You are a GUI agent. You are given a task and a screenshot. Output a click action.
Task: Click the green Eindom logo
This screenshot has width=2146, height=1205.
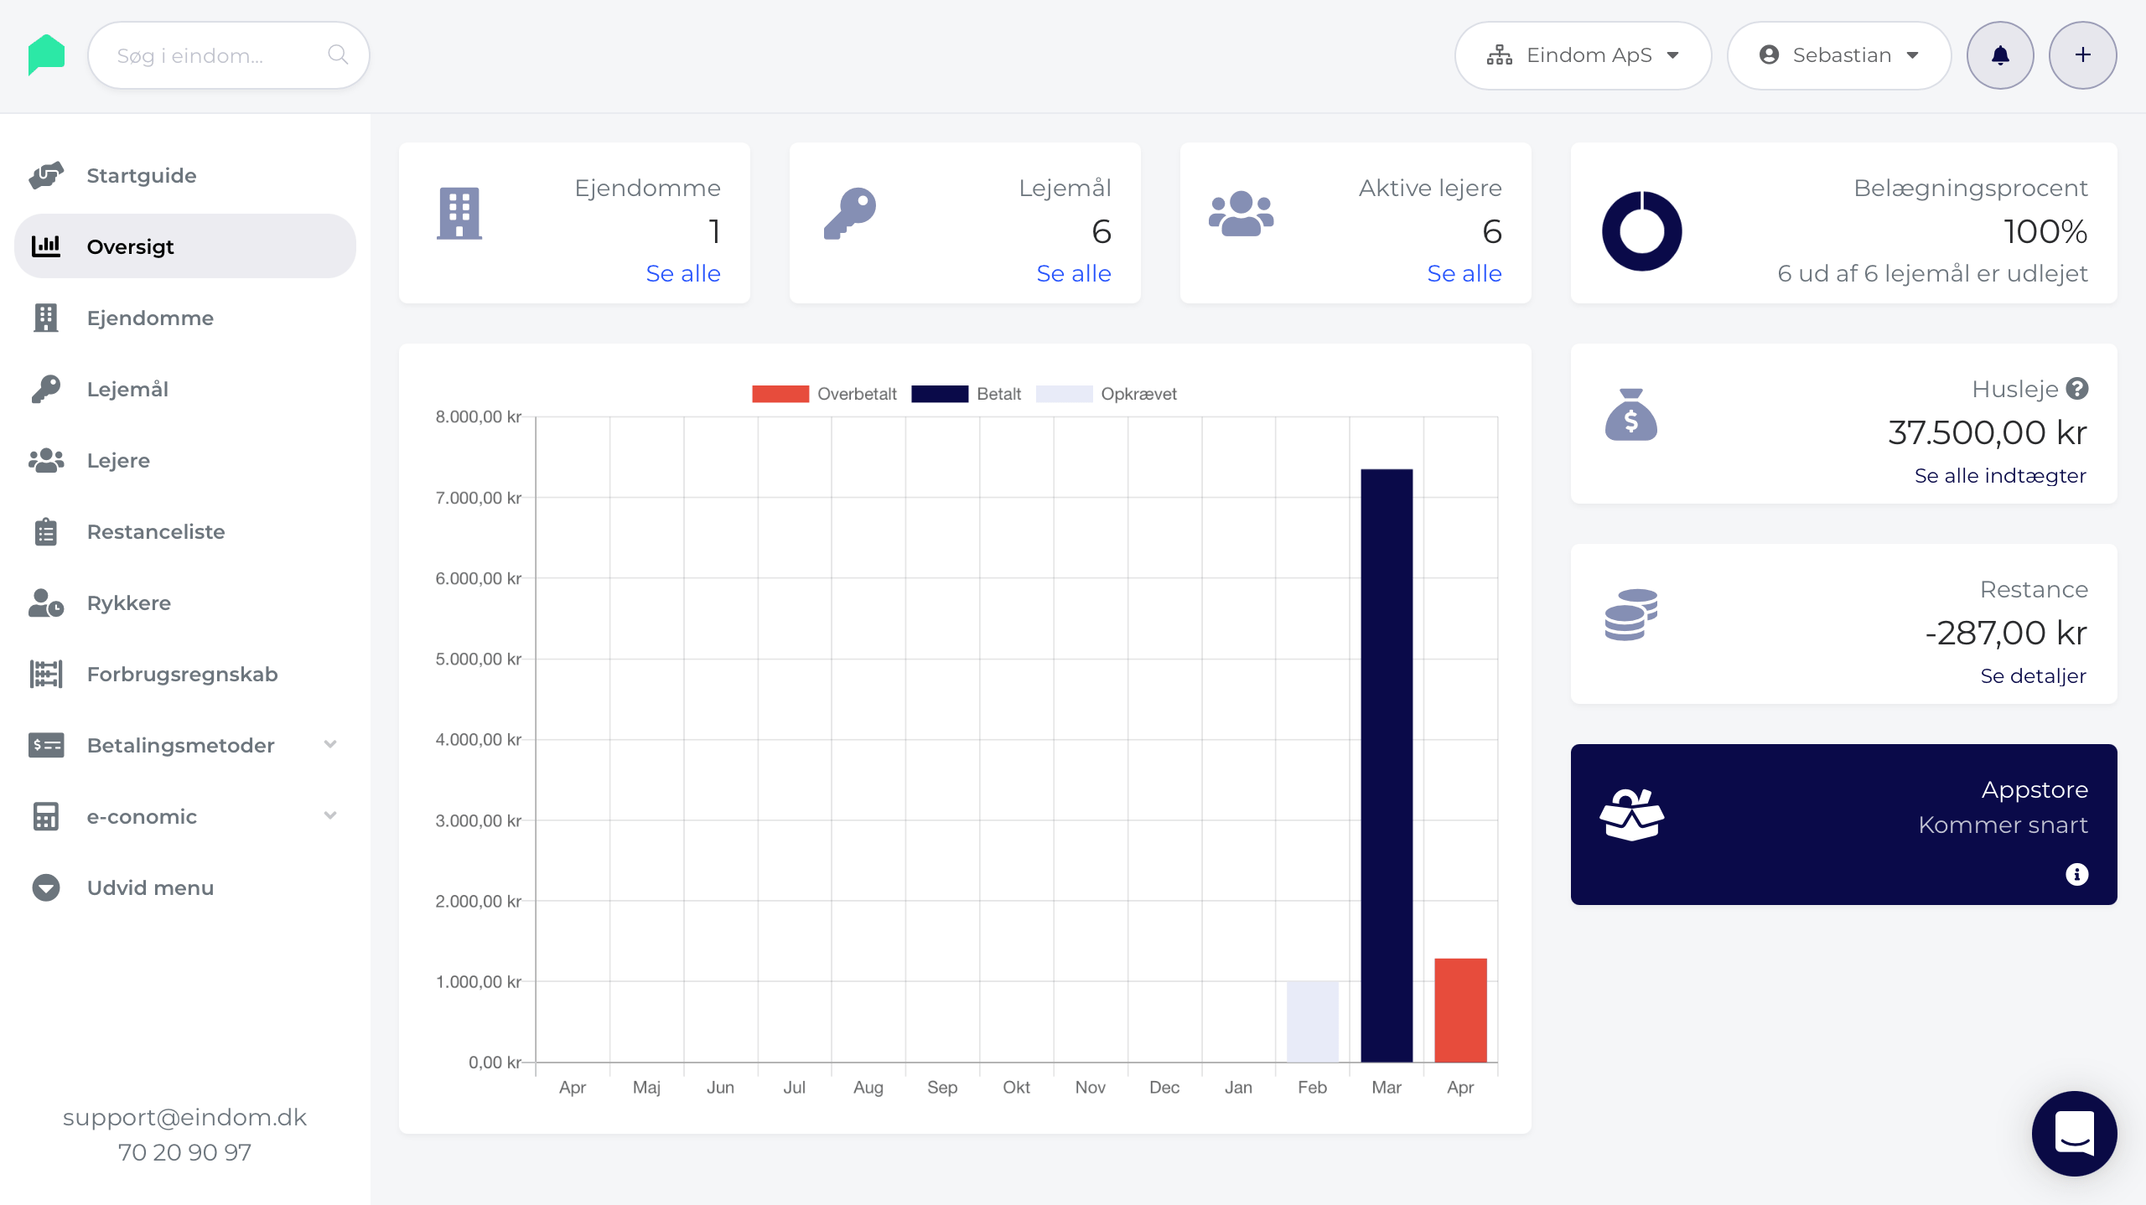pyautogui.click(x=46, y=54)
